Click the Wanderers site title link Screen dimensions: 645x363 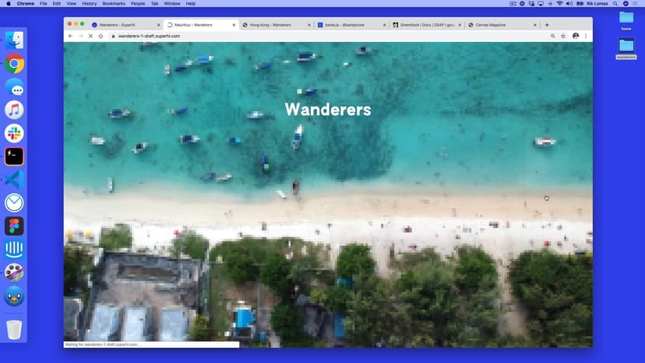pos(328,110)
